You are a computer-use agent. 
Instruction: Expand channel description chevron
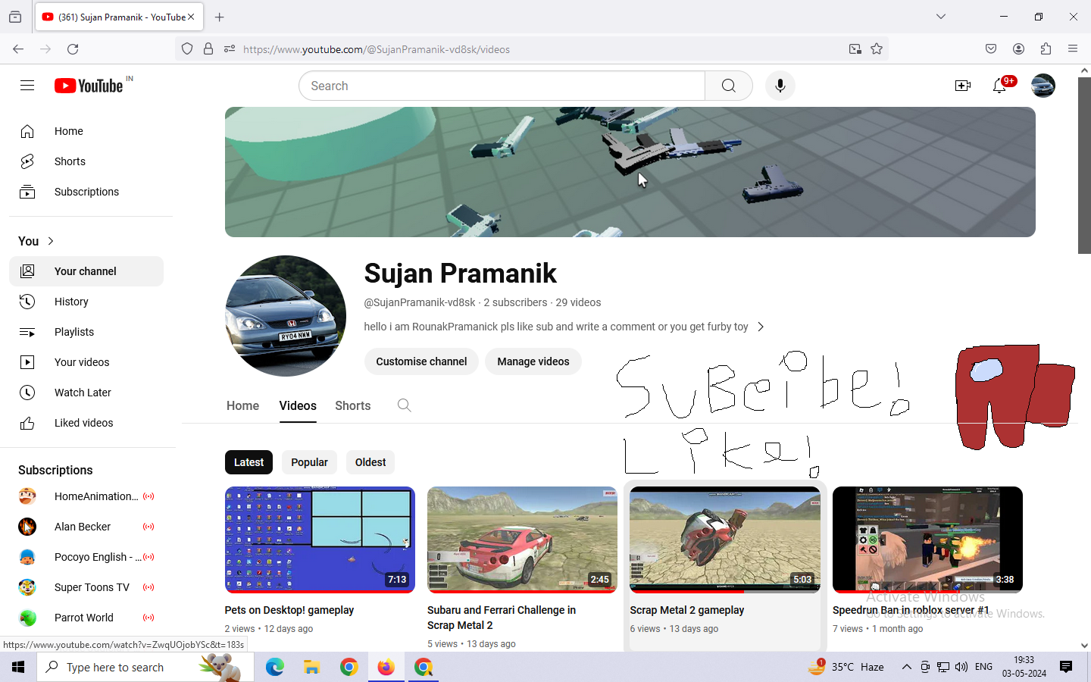click(761, 327)
